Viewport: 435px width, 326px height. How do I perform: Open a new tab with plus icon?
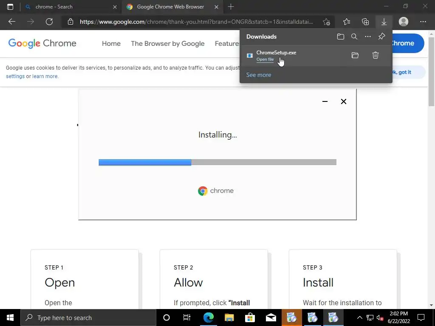(231, 7)
